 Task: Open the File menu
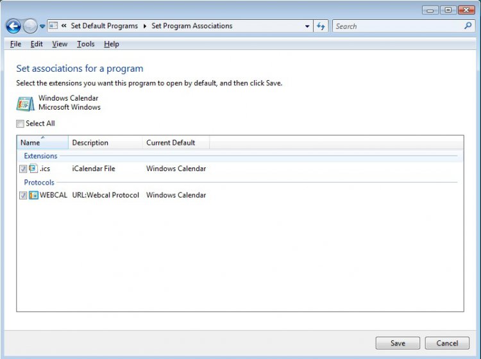(15, 44)
